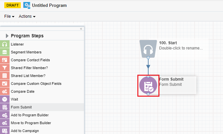Select the Shared List Member icon
This screenshot has height=134, width=223.
click(x=5, y=76)
